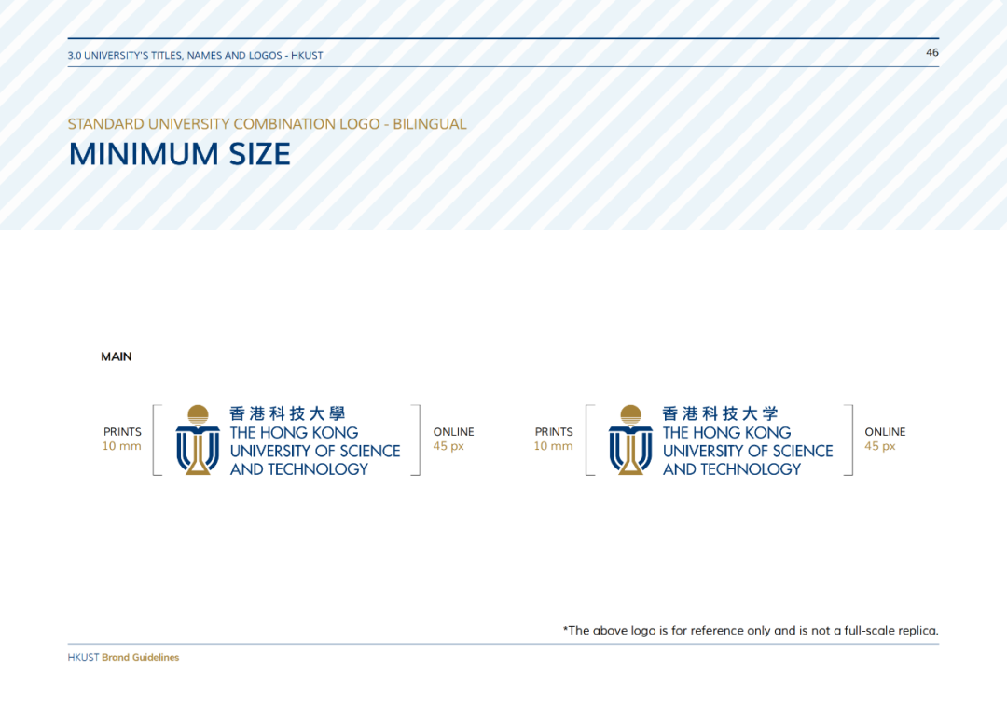Image resolution: width=1007 pixels, height=712 pixels.
Task: Click '10 mm' value beside the simplified Chinese logo
Action: 553,446
